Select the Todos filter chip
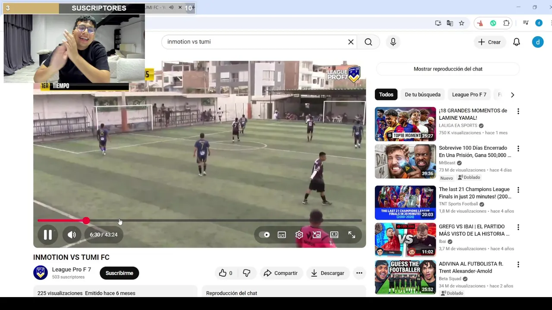 [386, 95]
